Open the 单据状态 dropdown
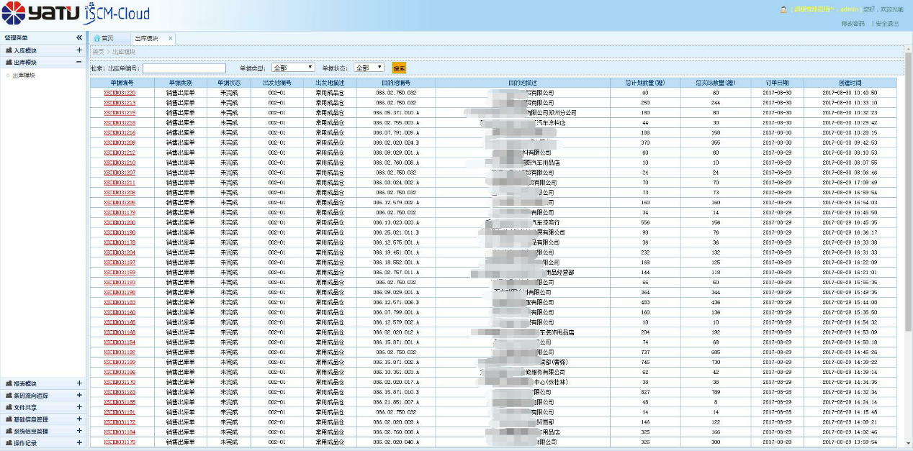 click(x=369, y=68)
